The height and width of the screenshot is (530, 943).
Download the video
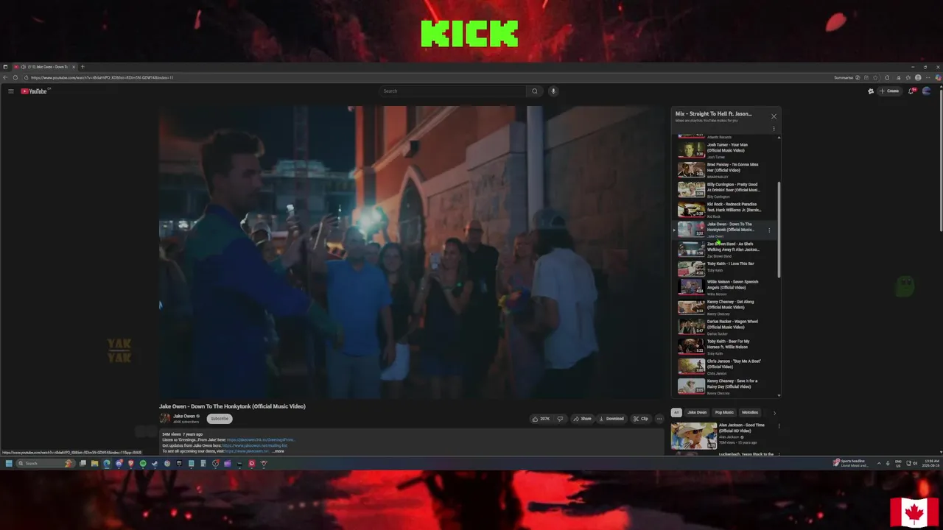coord(611,419)
